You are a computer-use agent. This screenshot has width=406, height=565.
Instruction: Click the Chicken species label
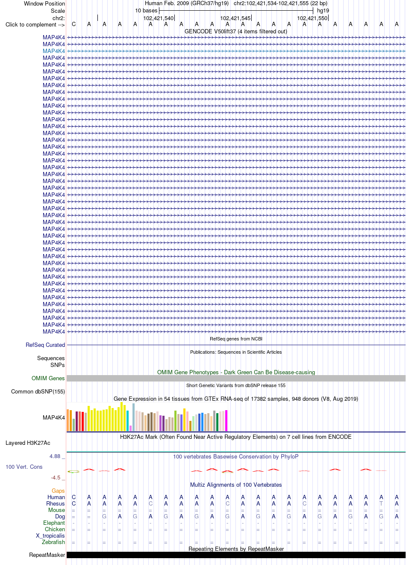tap(55, 529)
